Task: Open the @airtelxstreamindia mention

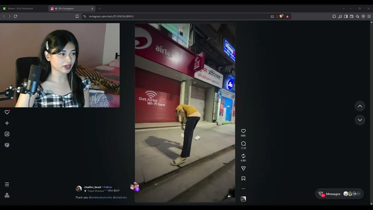Action: (101, 197)
